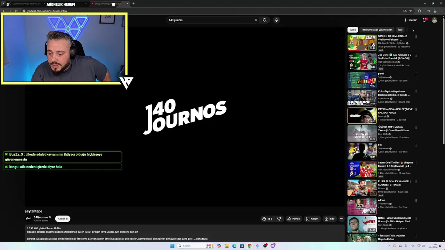The width and height of the screenshot is (445, 250).
Task: Open File Explorer from taskbar
Action: pyautogui.click(x=227, y=246)
